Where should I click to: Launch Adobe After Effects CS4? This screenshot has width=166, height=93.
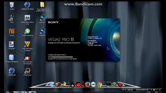coord(27,20)
